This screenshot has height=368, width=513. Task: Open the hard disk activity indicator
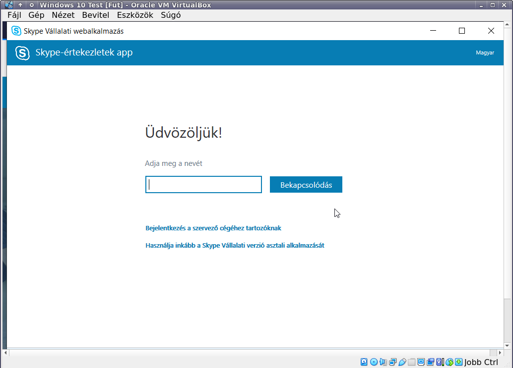[x=364, y=362]
